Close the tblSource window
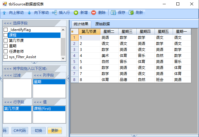The width and height of the screenshot is (199, 137). [x=192, y=4]
